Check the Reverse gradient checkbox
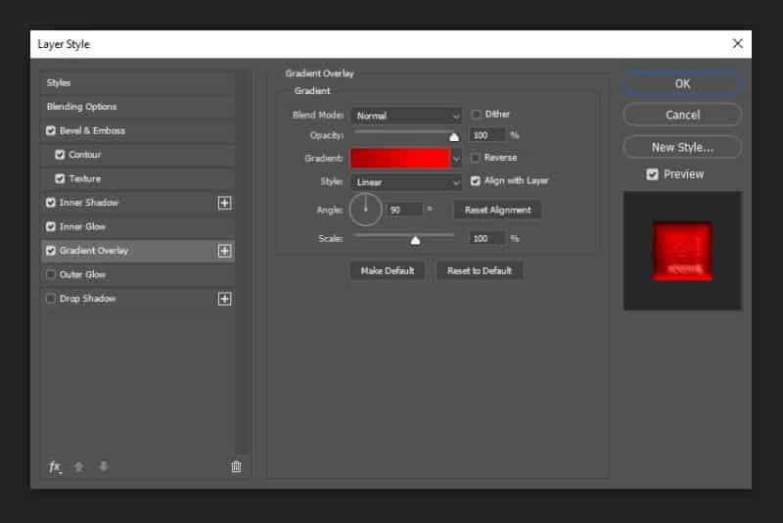The height and width of the screenshot is (523, 783). (476, 158)
